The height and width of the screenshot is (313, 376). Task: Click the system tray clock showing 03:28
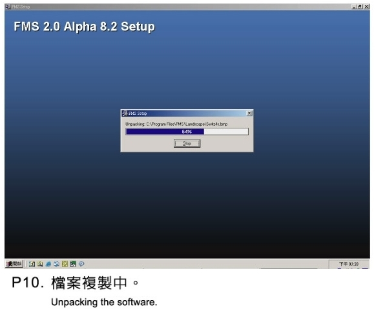pyautogui.click(x=349, y=264)
